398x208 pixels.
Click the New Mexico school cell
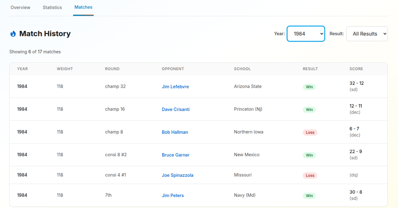coord(247,155)
